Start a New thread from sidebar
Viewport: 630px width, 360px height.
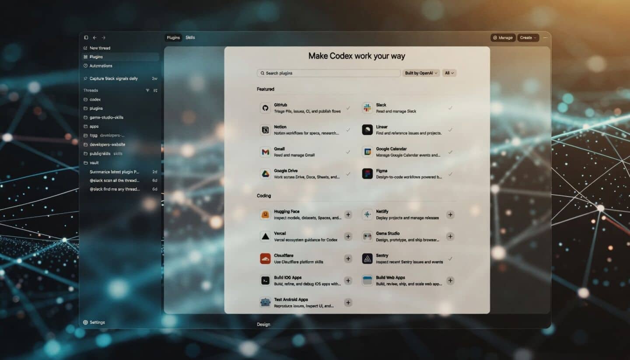[120, 48]
